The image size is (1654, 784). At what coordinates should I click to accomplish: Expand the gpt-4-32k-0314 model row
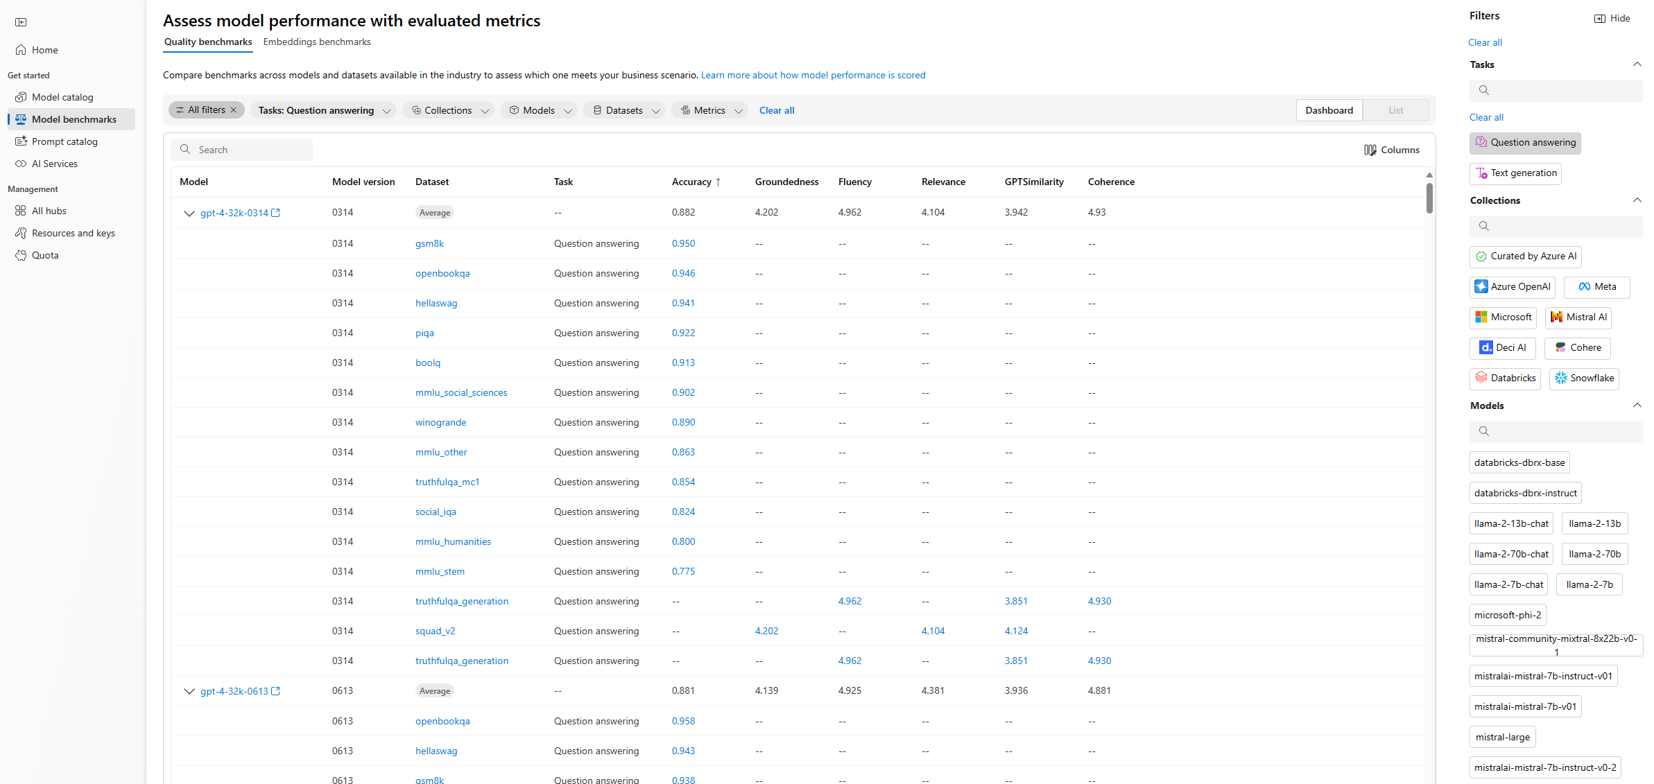[x=188, y=212]
